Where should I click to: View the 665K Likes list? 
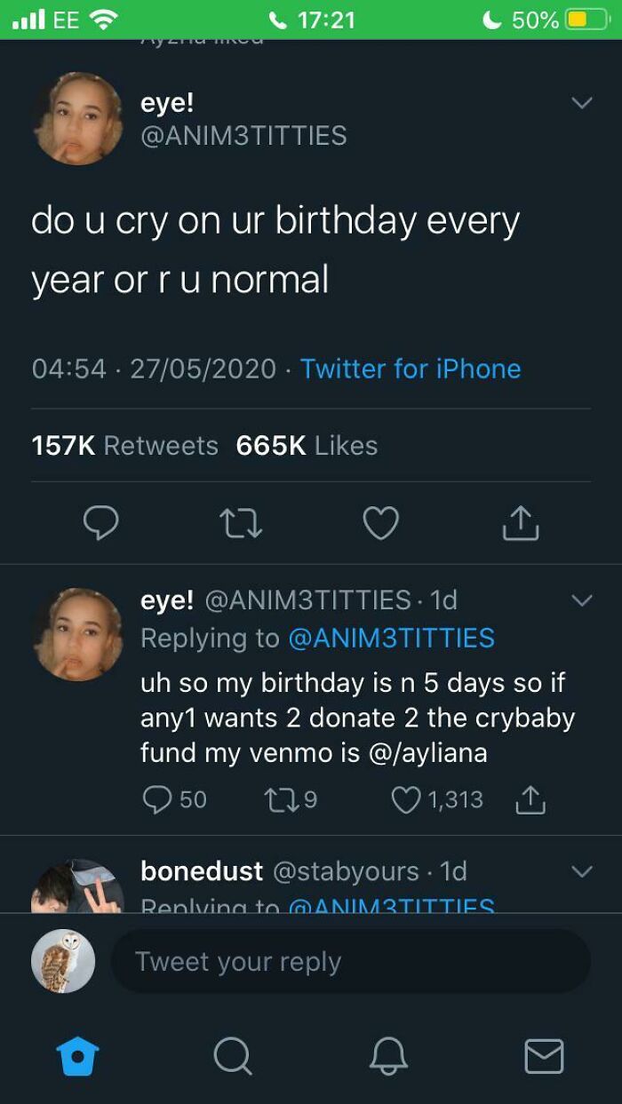point(307,445)
